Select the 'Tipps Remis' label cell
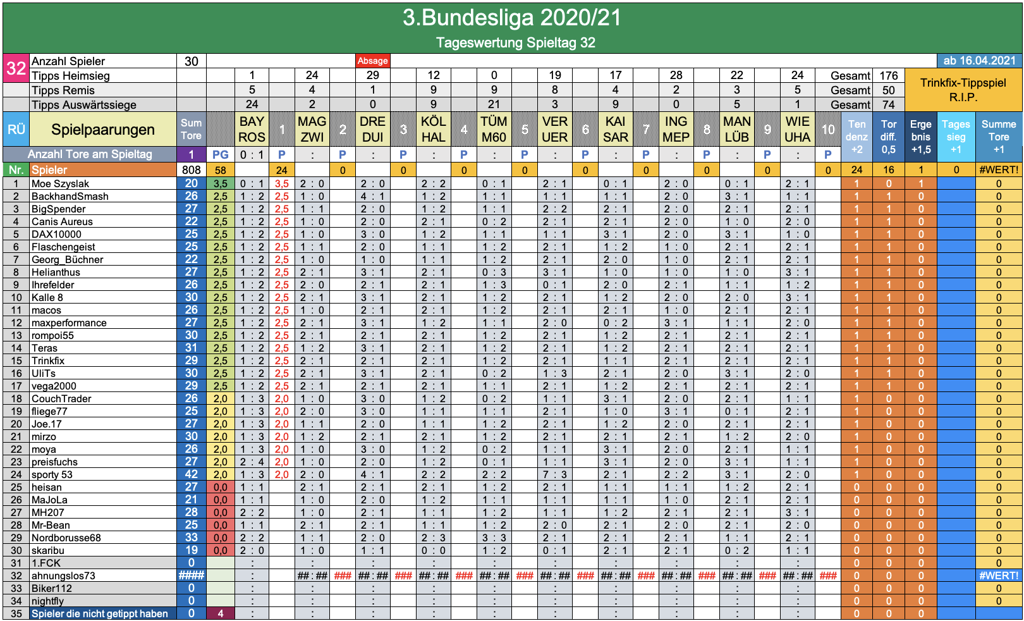The width and height of the screenshot is (1024, 621). click(103, 90)
